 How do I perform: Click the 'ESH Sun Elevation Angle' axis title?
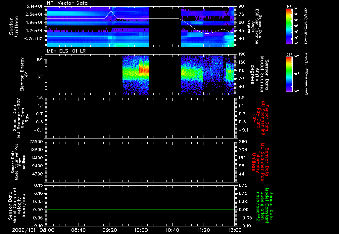click(255, 26)
